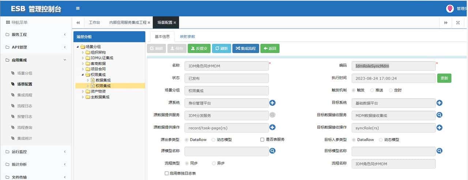Screen dimensions: 468x180
Task: Click the 名称 input field
Action: (227, 66)
